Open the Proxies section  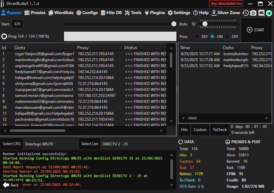coord(35,13)
